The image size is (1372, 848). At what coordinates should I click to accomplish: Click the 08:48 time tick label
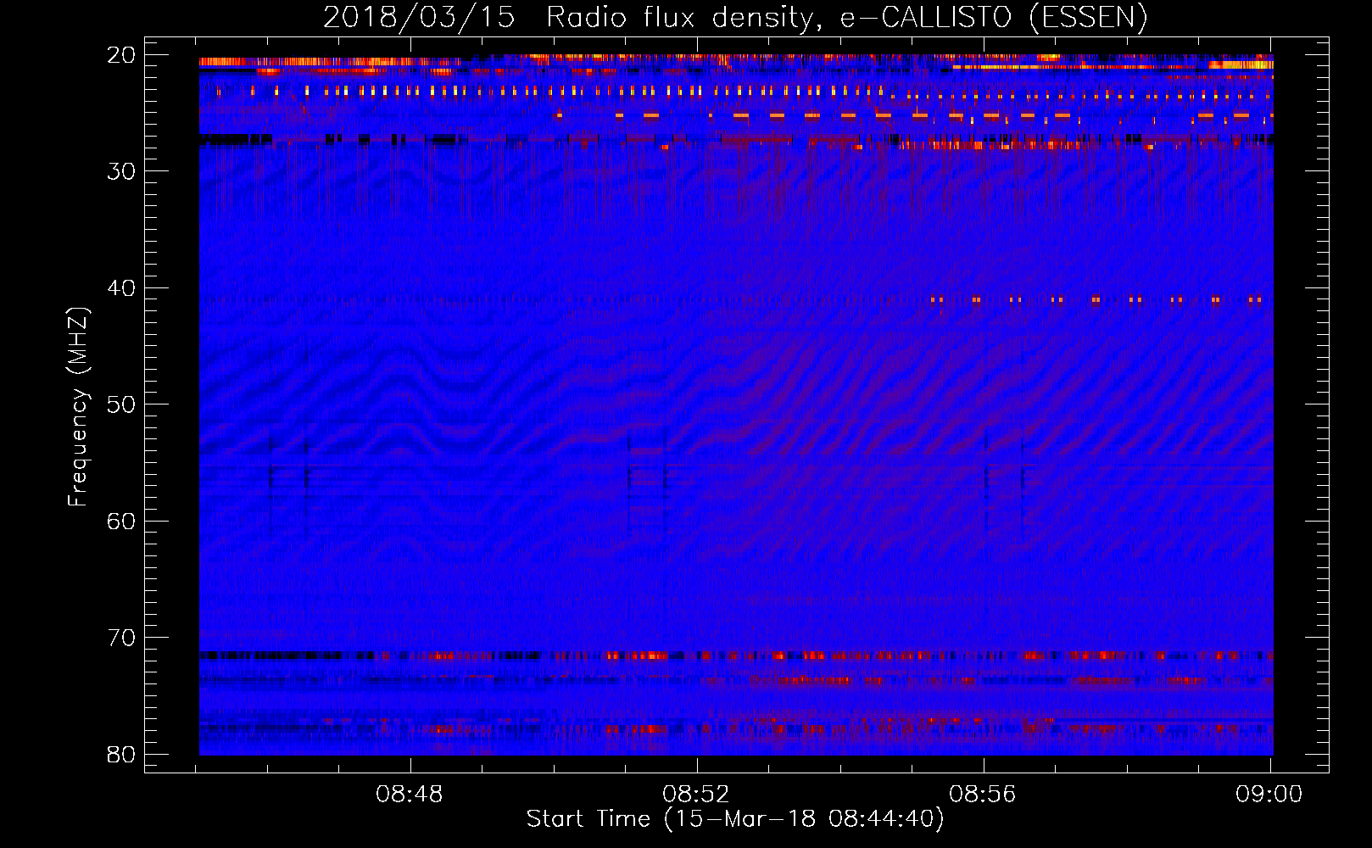click(410, 795)
